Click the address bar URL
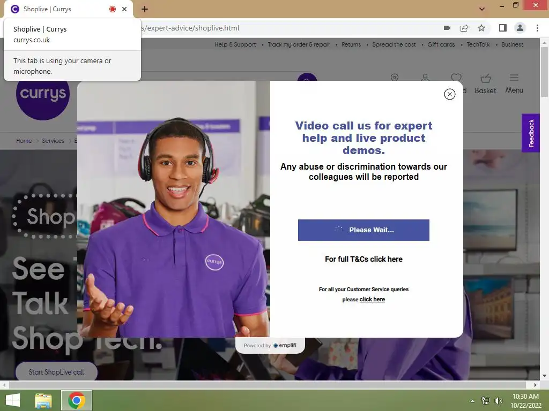Screen dimensions: 549x411 (191, 28)
